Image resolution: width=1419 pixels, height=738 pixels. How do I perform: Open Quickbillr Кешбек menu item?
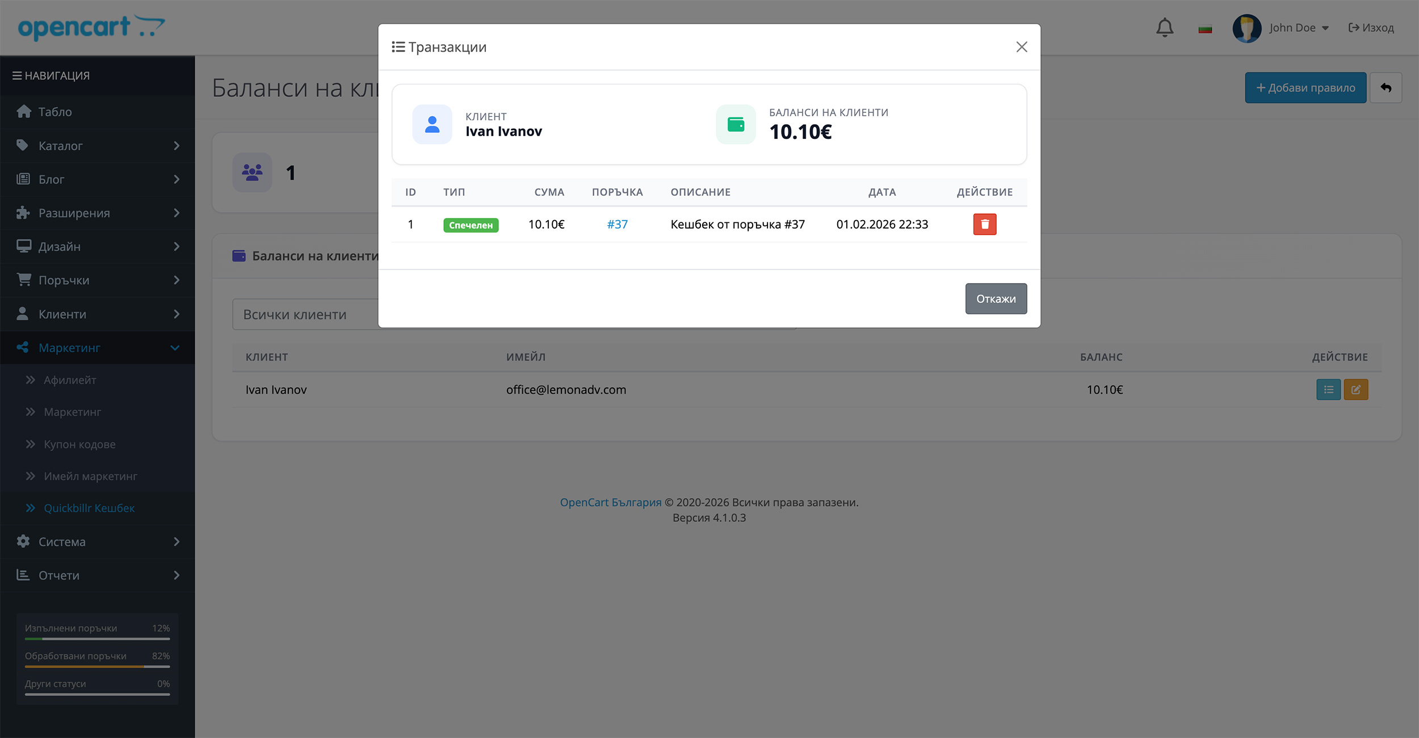pyautogui.click(x=89, y=508)
